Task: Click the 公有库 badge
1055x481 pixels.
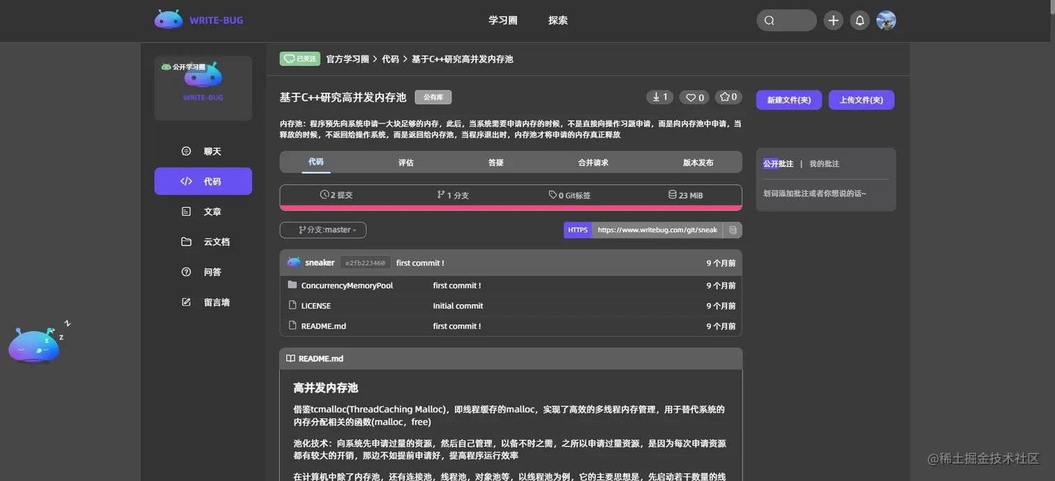Action: (x=433, y=97)
